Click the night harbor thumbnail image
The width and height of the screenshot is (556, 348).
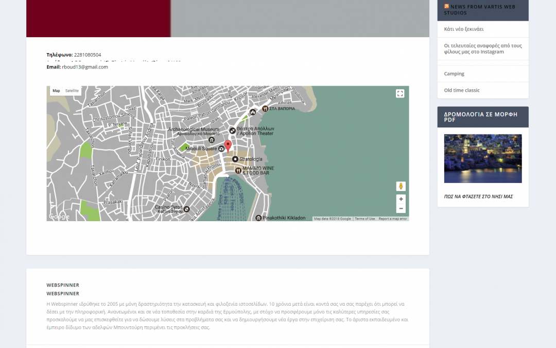(482, 158)
